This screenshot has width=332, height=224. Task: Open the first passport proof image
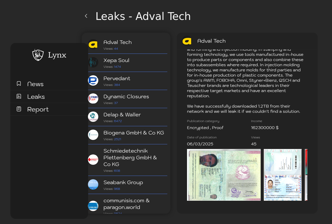(224, 175)
